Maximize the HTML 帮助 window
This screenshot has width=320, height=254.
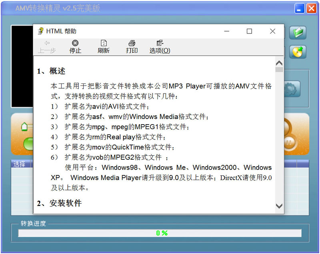tap(249, 31)
